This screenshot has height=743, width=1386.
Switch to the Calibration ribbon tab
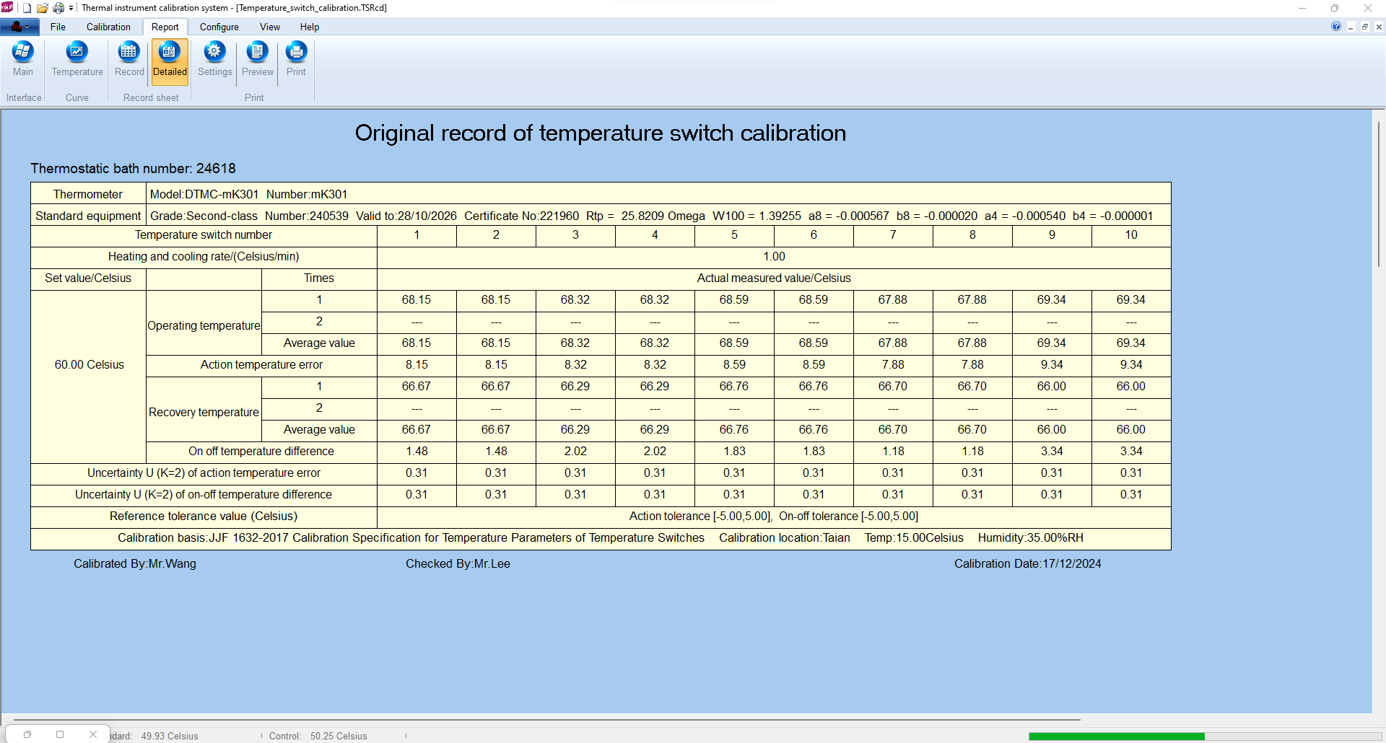[108, 27]
